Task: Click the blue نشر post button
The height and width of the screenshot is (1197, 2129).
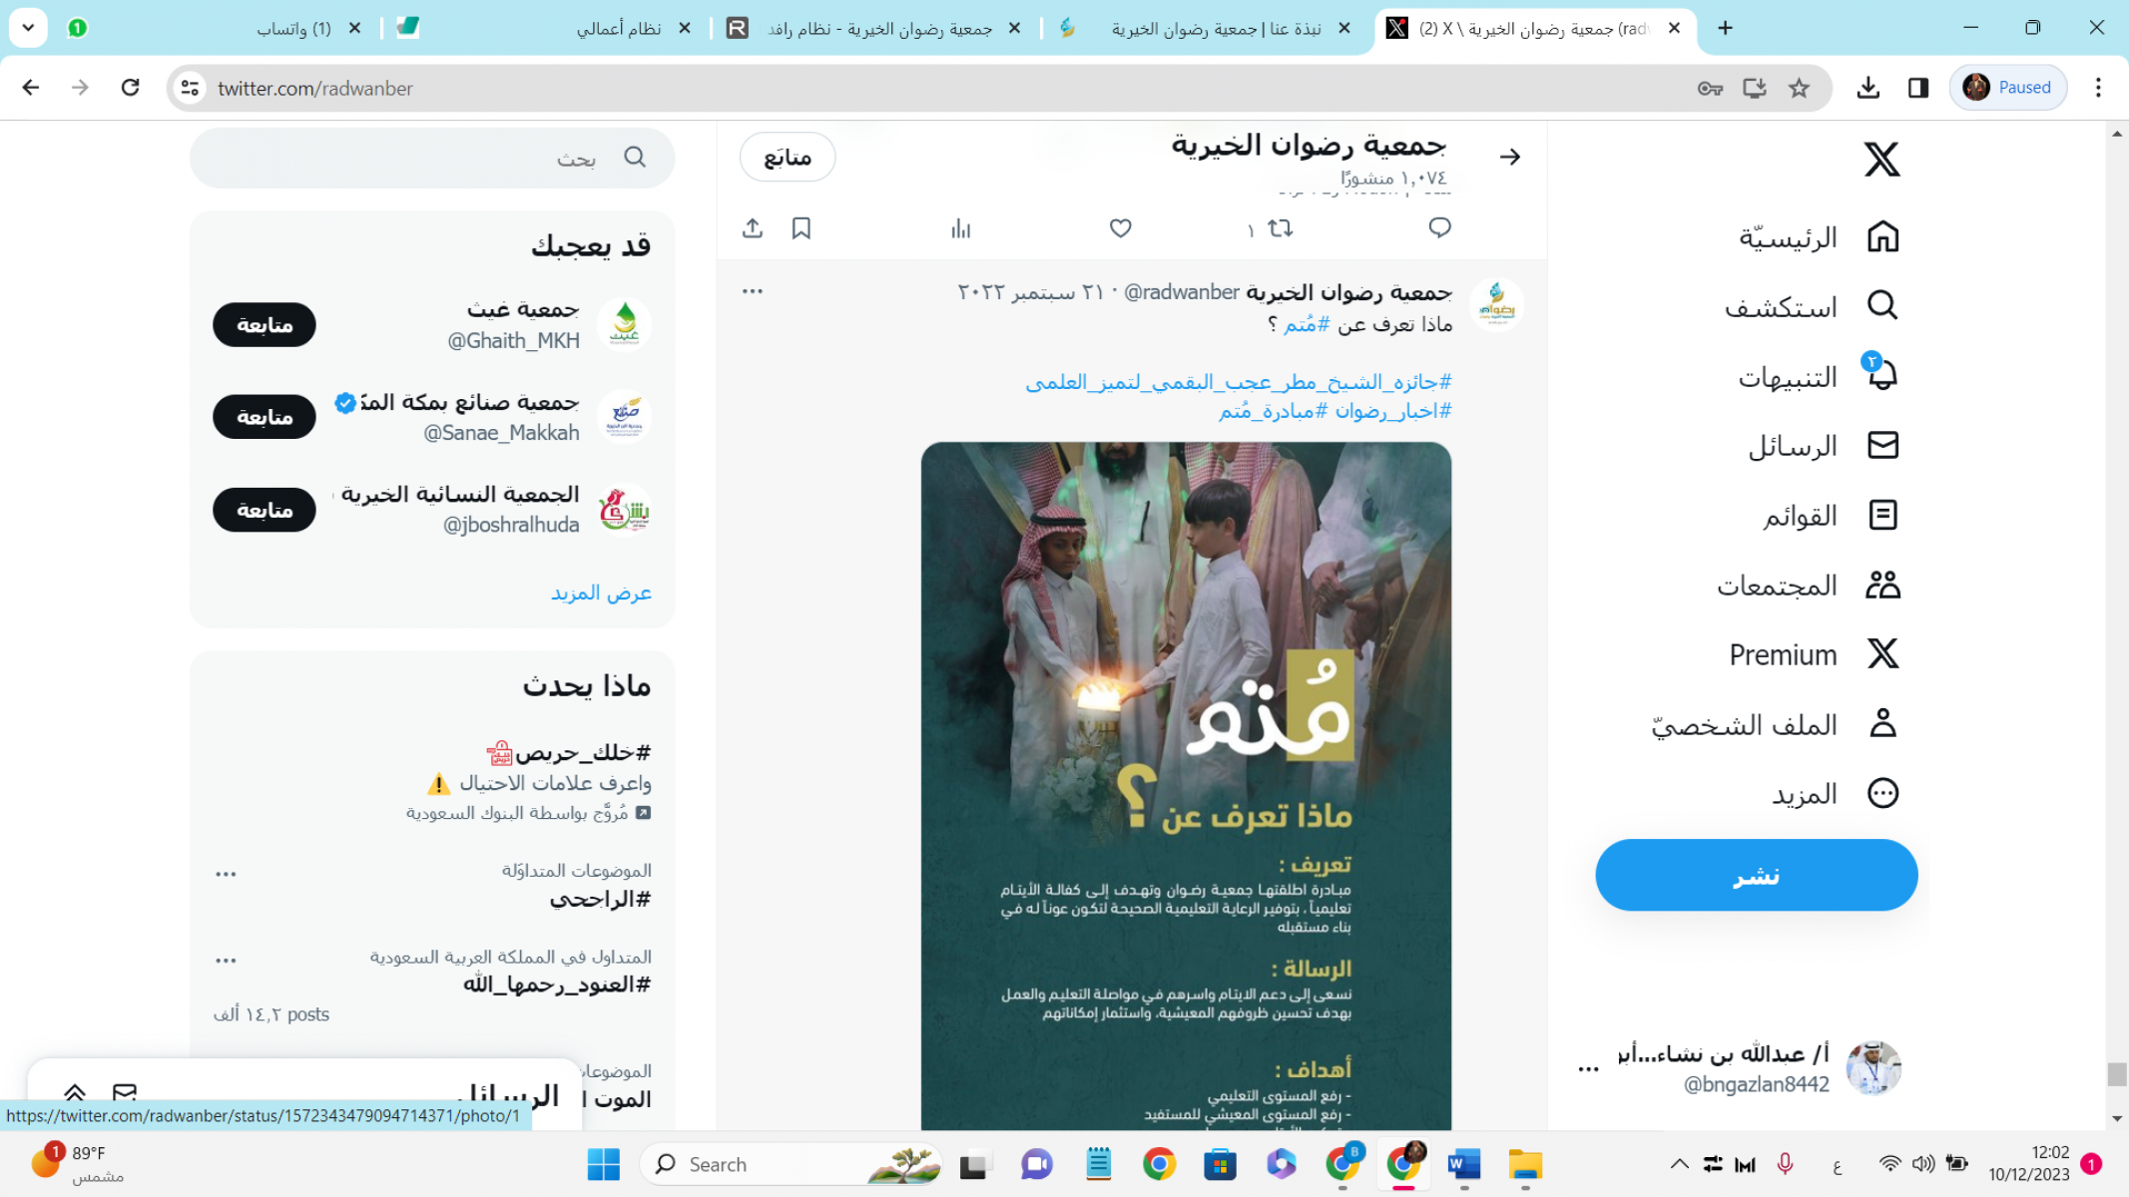Action: pos(1756,875)
